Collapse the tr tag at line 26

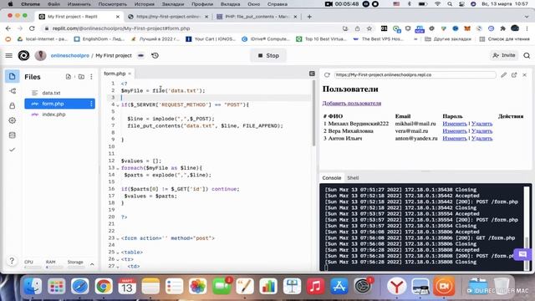pos(118,260)
